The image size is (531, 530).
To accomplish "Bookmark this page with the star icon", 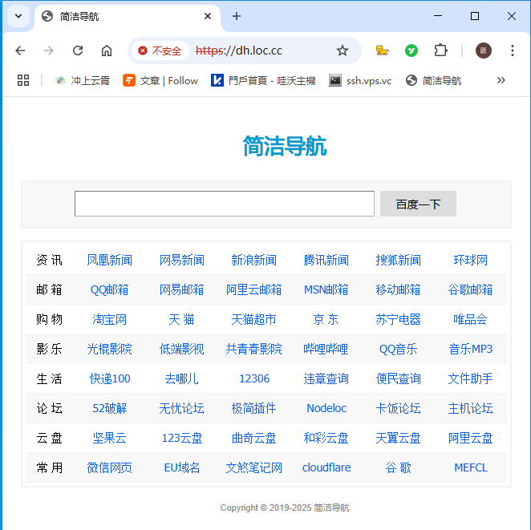I will pos(343,51).
